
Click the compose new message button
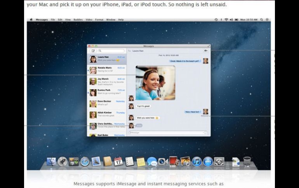pyautogui.click(x=93, y=51)
